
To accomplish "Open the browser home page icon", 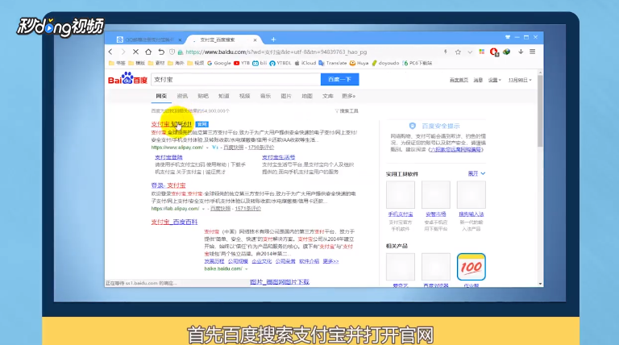I will click(148, 52).
